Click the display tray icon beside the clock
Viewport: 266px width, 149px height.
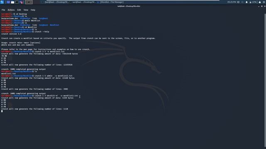(238, 2)
